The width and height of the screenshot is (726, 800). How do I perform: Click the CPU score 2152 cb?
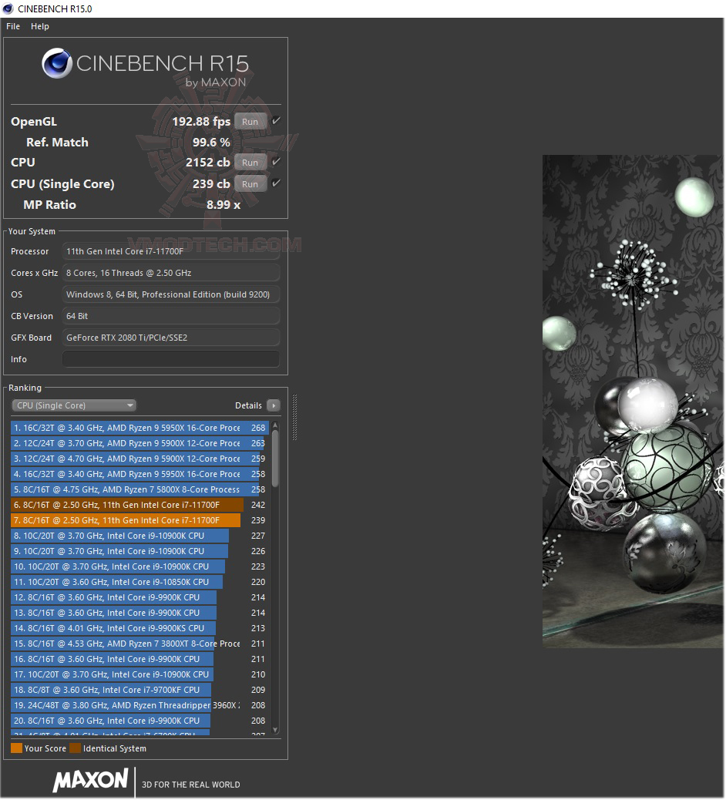207,163
